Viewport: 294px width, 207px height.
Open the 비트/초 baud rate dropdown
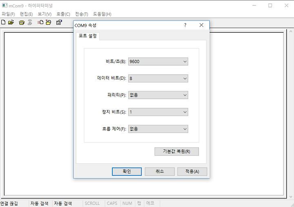[x=158, y=61]
